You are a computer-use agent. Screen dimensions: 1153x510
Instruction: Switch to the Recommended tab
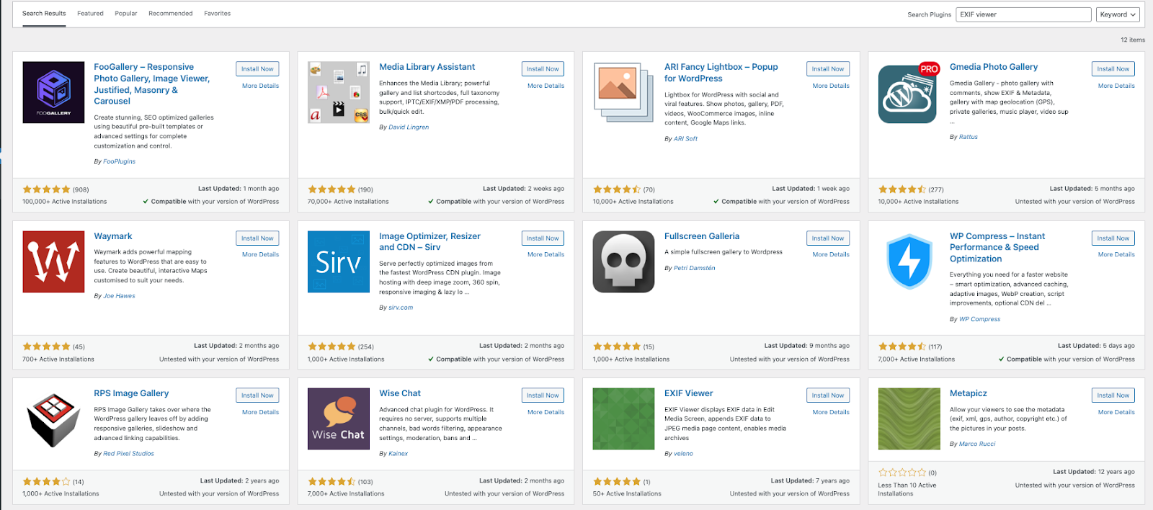tap(170, 13)
